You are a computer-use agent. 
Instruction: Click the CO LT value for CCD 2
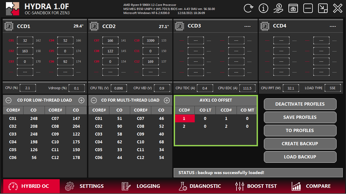click(205, 126)
